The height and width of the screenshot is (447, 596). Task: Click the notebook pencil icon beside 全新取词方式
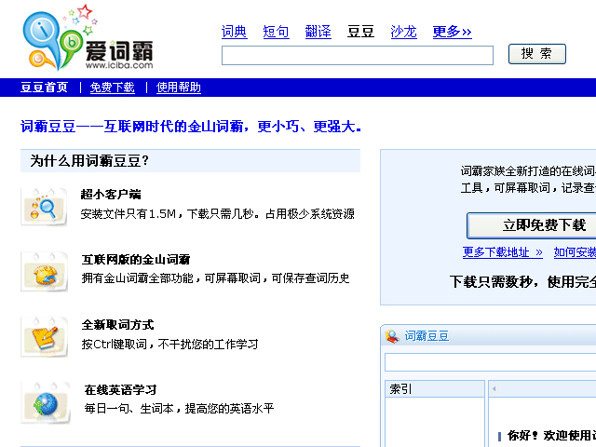(x=44, y=337)
